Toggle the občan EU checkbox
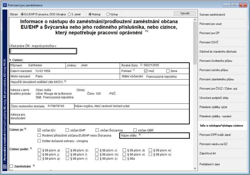Image resolution: width=250 pixels, height=175 pixels. tap(39, 130)
